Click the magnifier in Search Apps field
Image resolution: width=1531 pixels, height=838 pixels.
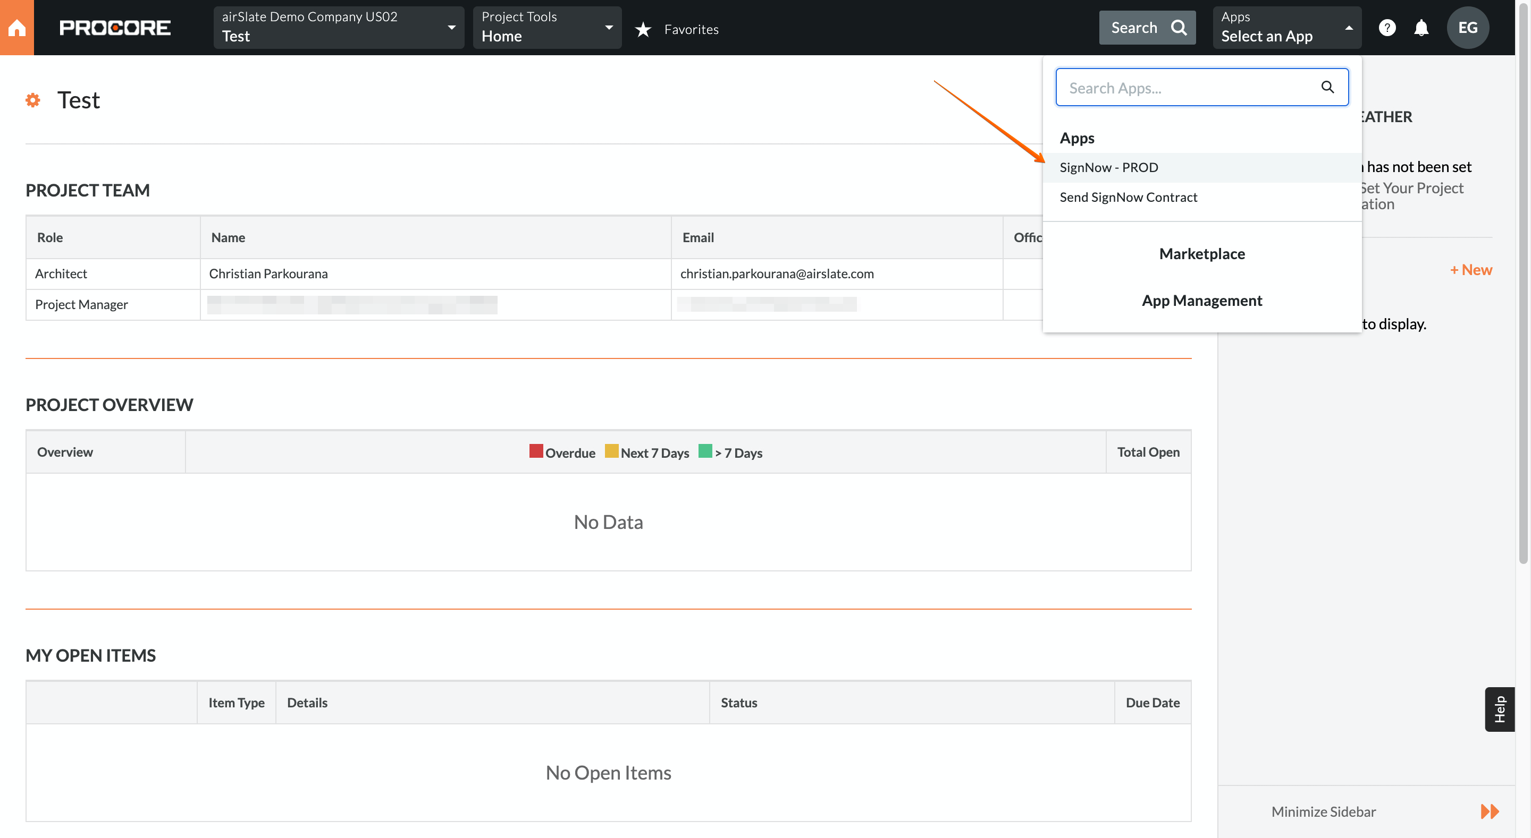click(x=1327, y=87)
